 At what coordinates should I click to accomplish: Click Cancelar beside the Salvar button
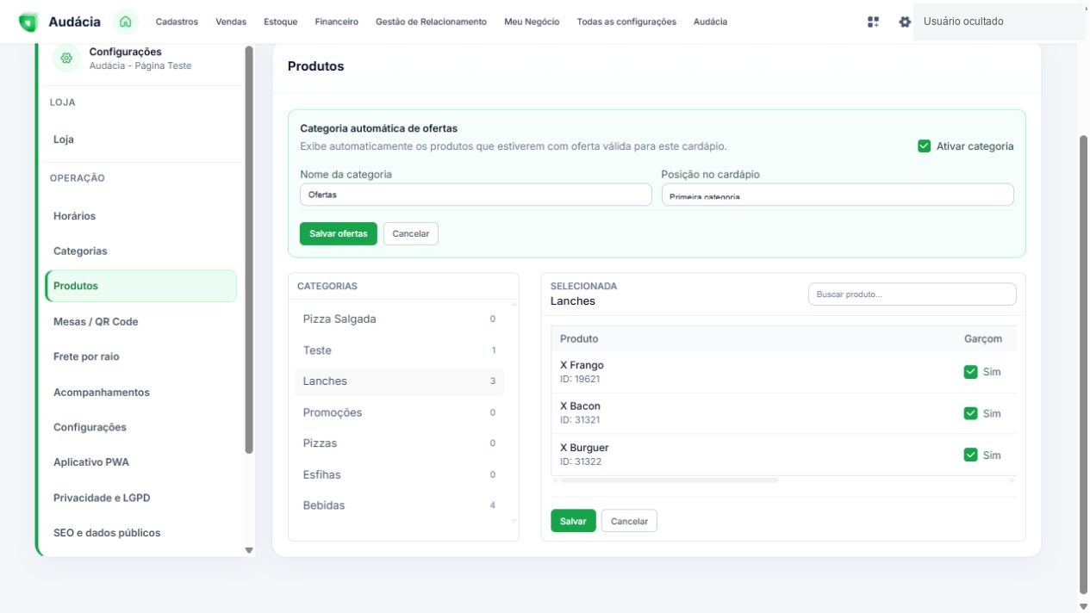(x=629, y=521)
